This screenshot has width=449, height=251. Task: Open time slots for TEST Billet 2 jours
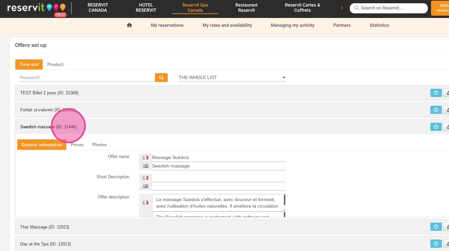(x=436, y=93)
